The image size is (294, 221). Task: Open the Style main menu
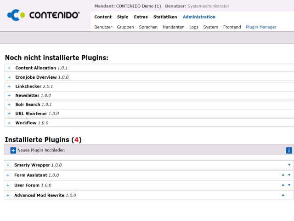coord(123,17)
